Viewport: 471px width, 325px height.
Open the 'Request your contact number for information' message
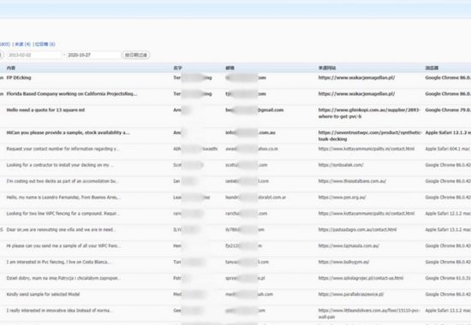point(63,149)
